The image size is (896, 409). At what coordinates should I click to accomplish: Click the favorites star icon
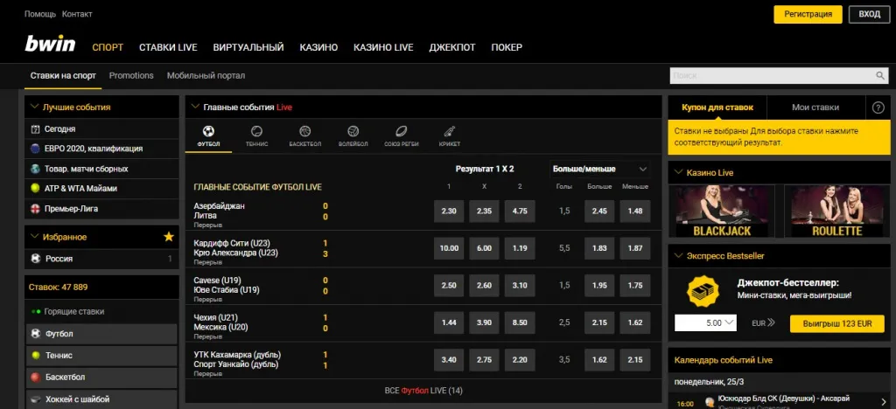pos(169,237)
